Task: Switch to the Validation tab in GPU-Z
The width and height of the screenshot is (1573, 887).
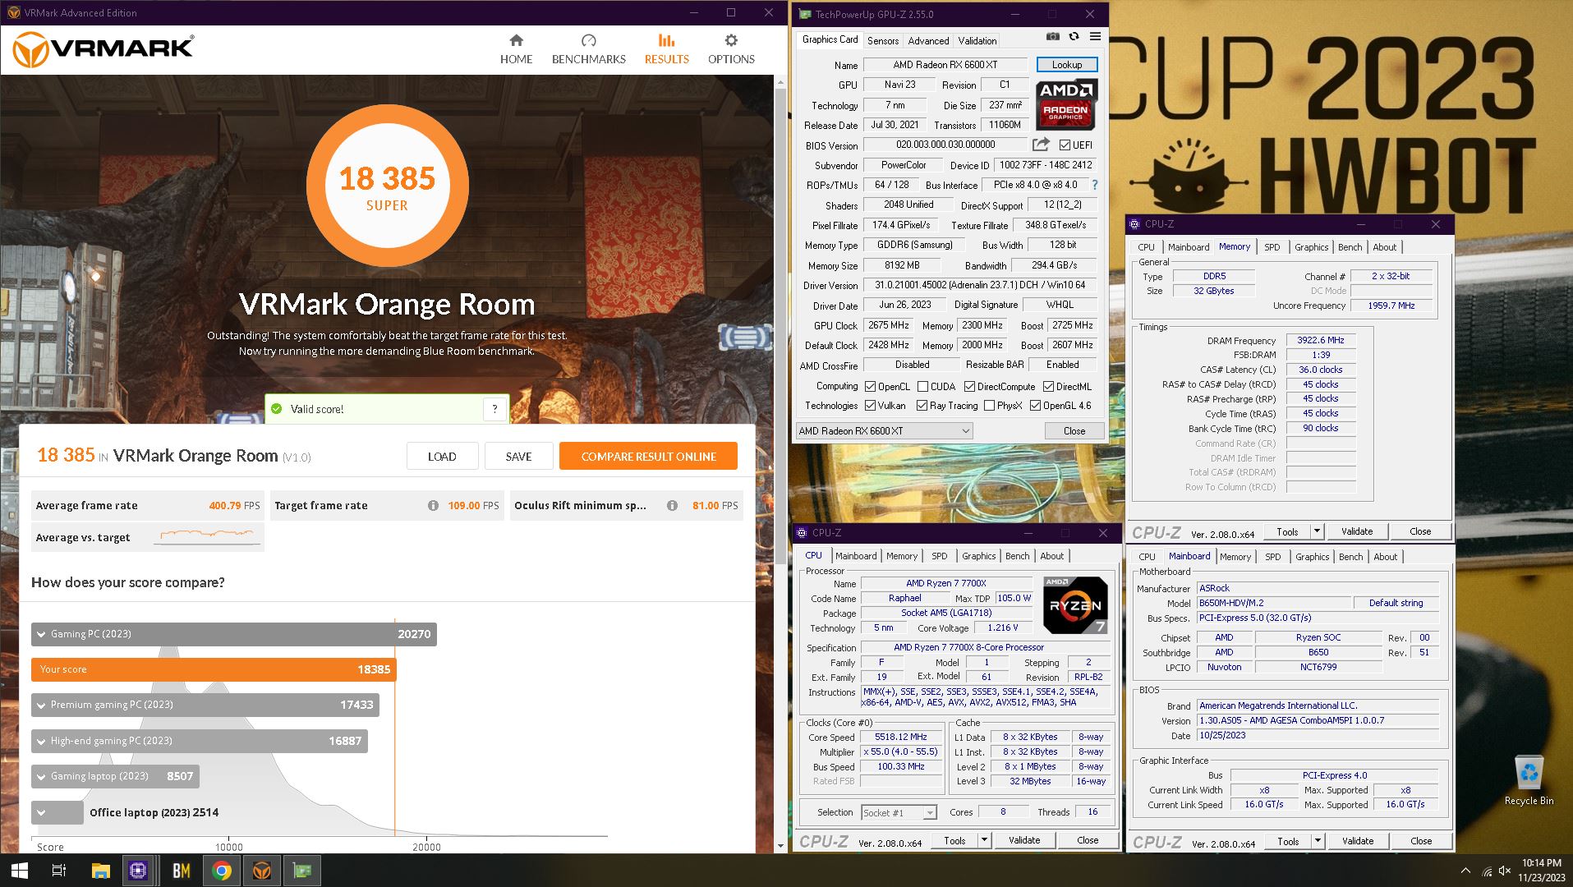Action: (x=977, y=40)
